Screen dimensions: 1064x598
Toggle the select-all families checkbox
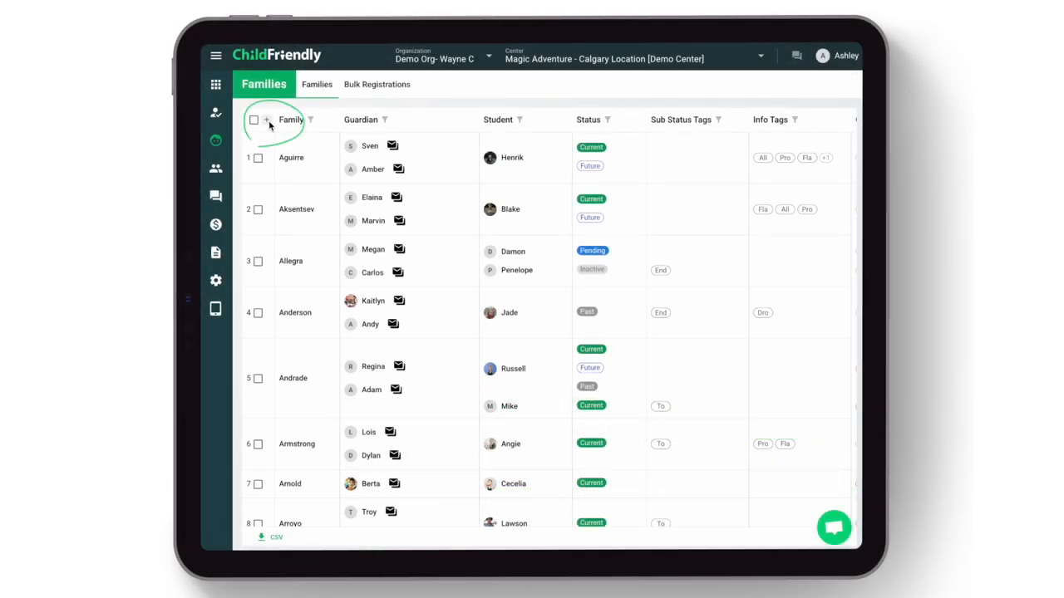coord(254,120)
